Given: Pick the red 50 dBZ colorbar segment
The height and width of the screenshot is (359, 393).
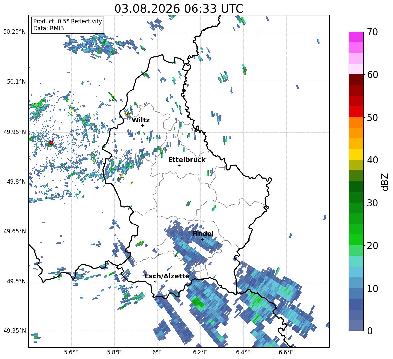Looking at the screenshot, I should [x=356, y=112].
